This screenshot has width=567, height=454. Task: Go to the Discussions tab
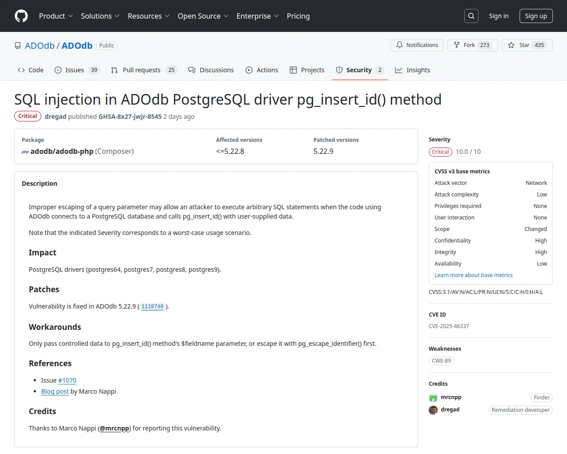(x=211, y=70)
